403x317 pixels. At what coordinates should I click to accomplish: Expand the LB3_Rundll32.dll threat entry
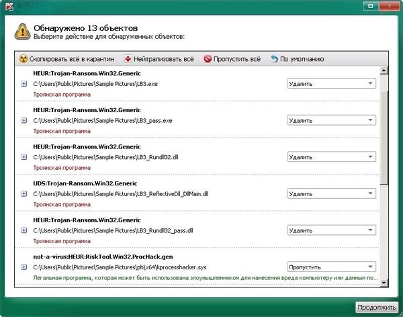pos(24,157)
